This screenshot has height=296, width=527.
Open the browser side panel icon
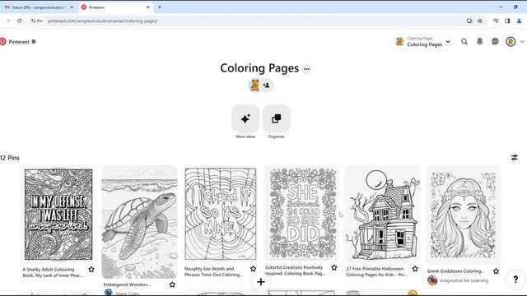[507, 21]
